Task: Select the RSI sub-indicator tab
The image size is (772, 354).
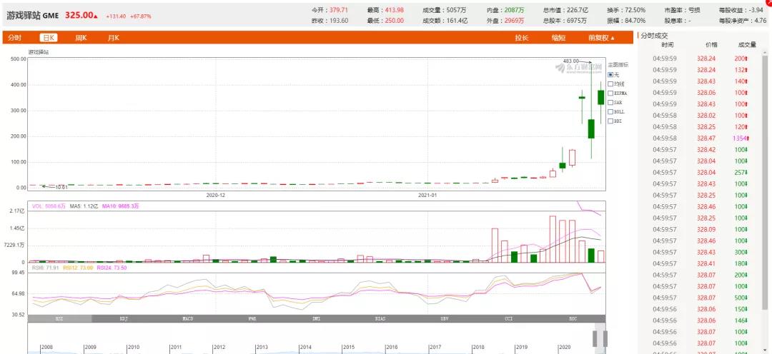Action: pyautogui.click(x=59, y=318)
